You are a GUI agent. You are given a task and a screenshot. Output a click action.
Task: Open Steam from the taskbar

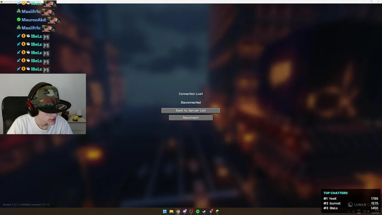(x=204, y=211)
